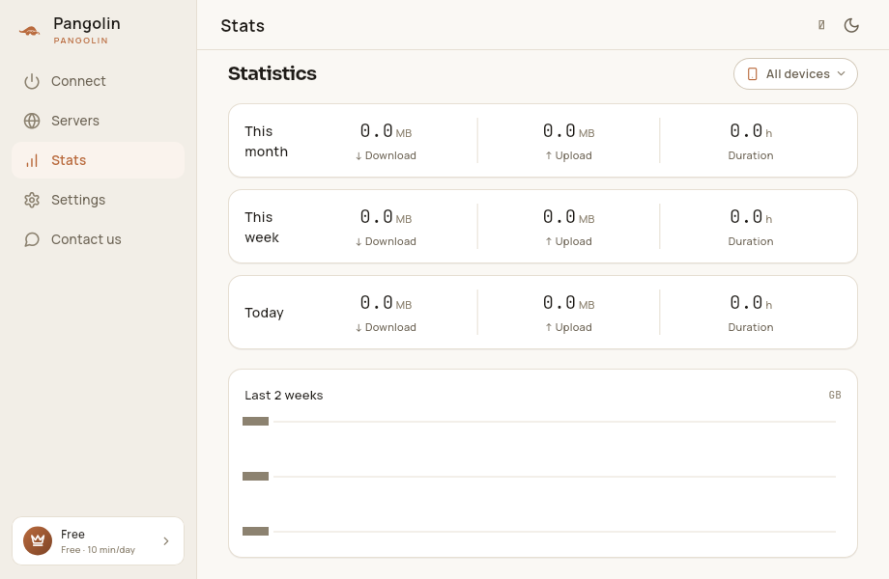The width and height of the screenshot is (889, 579).
Task: Go to the Servers page
Action: [99, 122]
